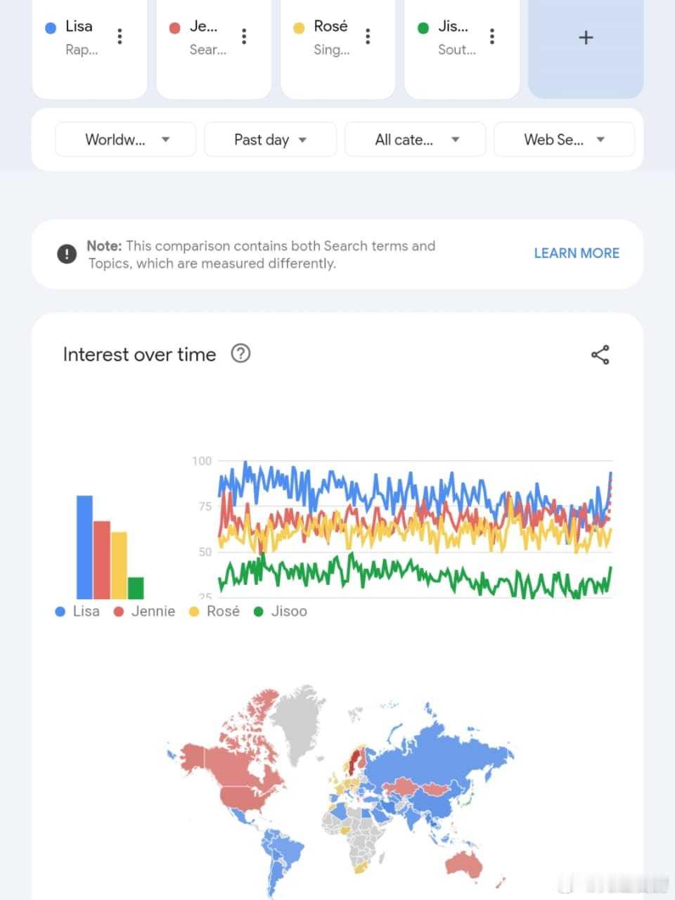675x900 pixels.
Task: Open the three-dot menu for Jennie term
Action: click(244, 37)
